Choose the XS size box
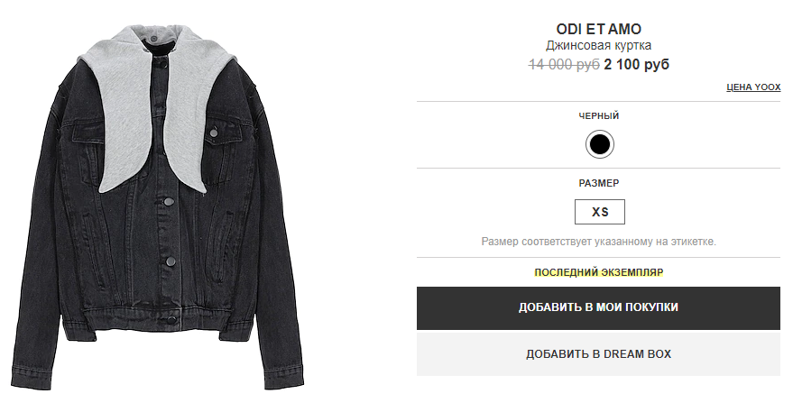This screenshot has height=412, width=793. coord(600,212)
